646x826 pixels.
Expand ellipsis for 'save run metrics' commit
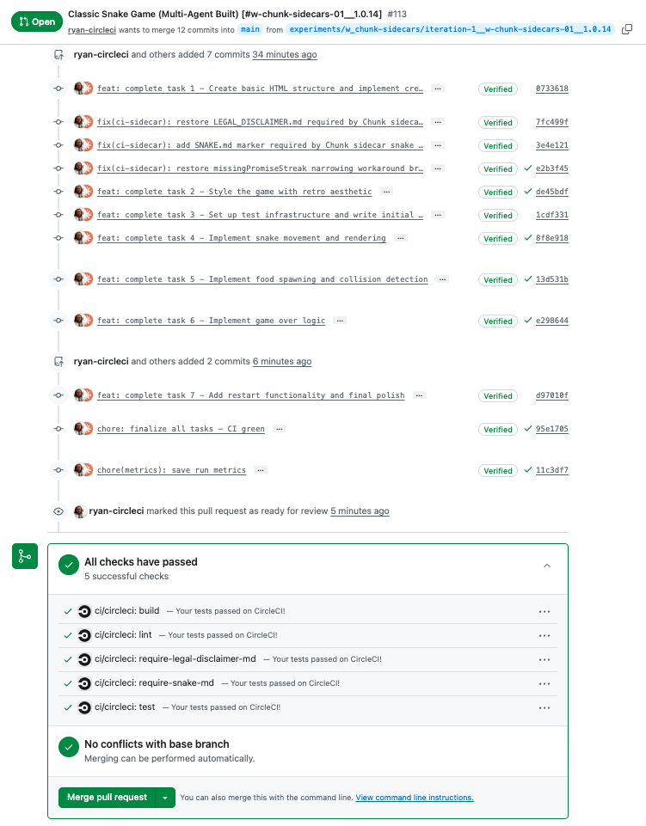(261, 470)
